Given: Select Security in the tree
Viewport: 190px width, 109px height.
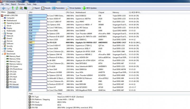Looking at the screenshot, I should point(9,46).
